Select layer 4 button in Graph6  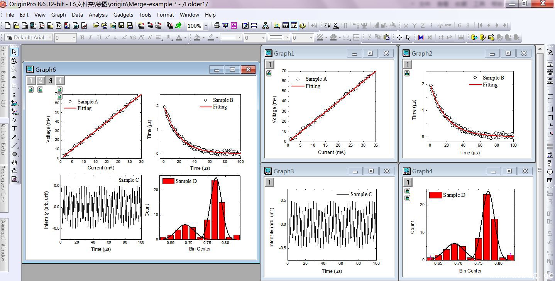click(x=60, y=80)
